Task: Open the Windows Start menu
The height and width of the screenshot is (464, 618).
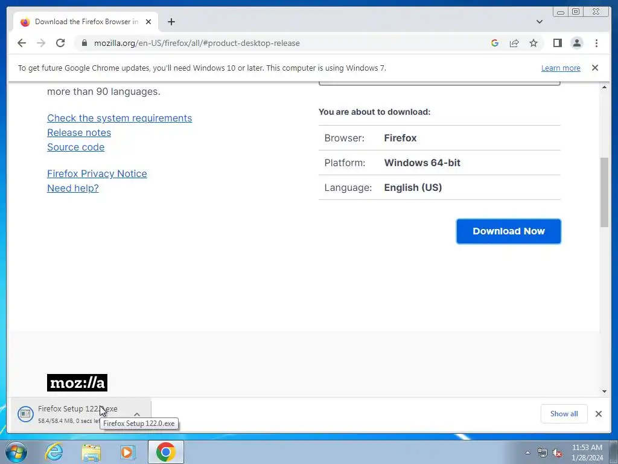Action: click(x=16, y=452)
